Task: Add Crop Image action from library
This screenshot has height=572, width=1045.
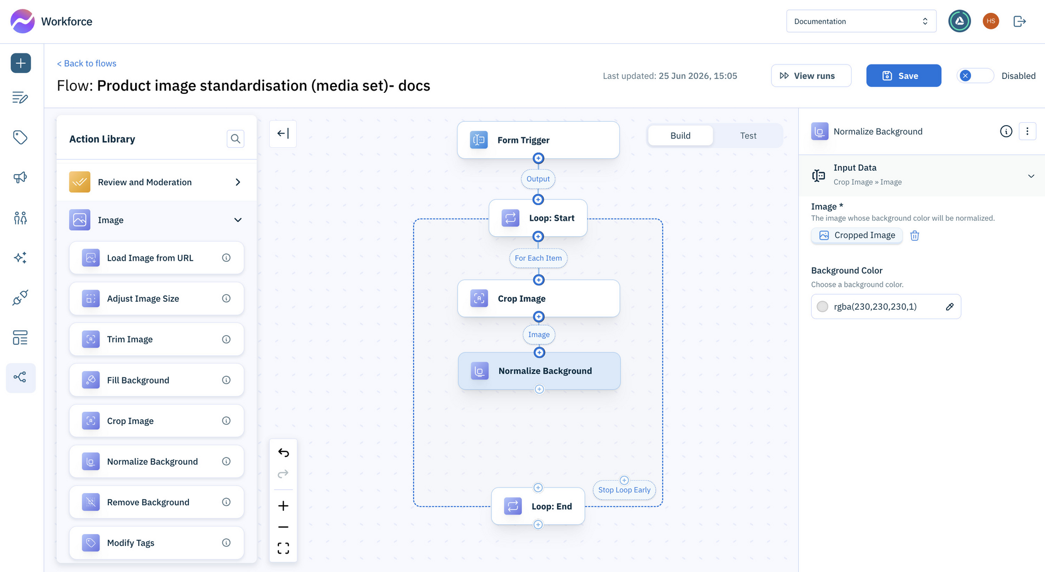Action: tap(157, 421)
